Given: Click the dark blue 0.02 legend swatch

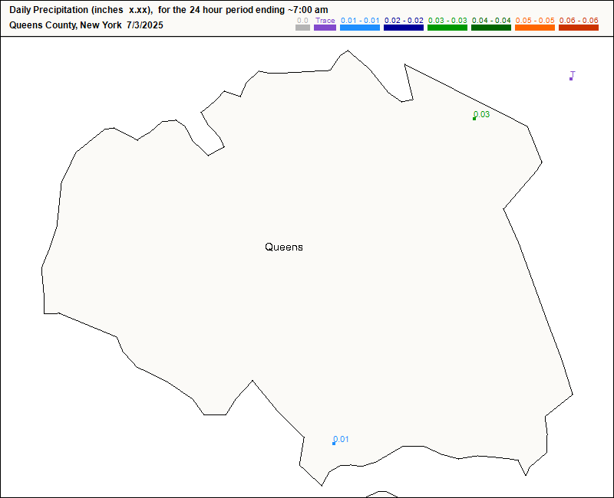Looking at the screenshot, I should 404,28.
